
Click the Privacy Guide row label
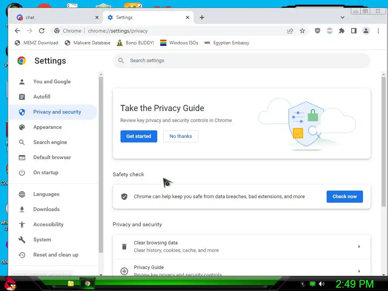pos(149,267)
